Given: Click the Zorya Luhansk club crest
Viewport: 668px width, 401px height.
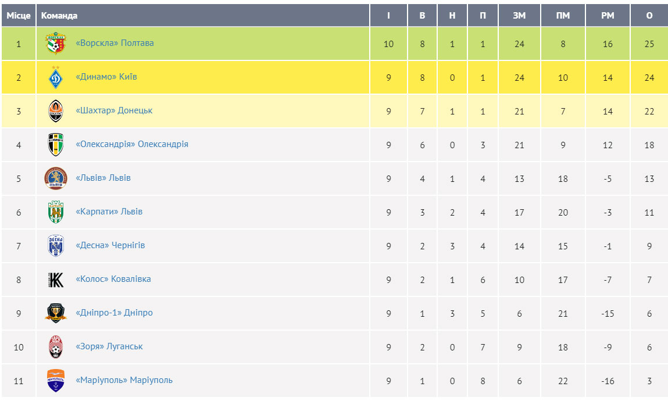Looking at the screenshot, I should click(56, 347).
